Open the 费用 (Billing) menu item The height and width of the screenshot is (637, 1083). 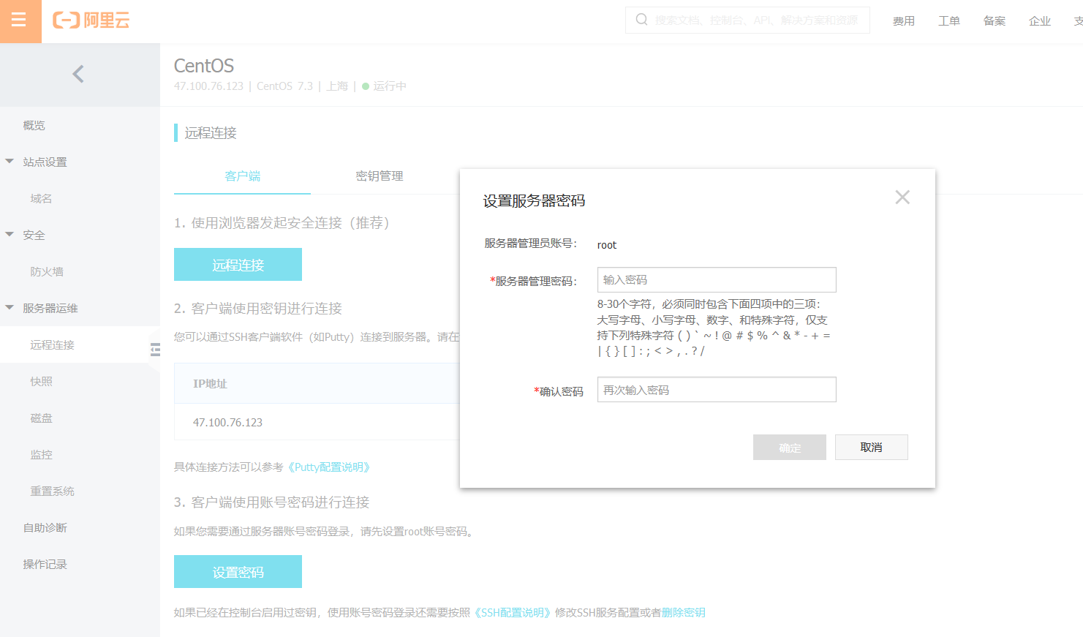pos(904,21)
